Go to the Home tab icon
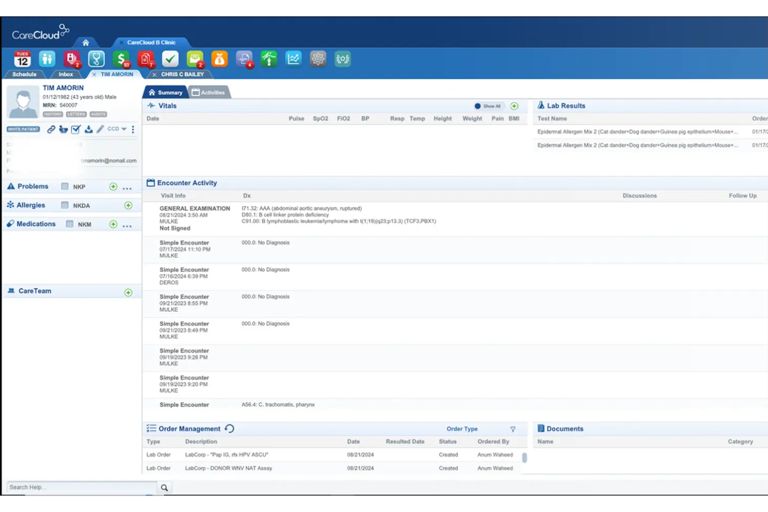 [86, 43]
